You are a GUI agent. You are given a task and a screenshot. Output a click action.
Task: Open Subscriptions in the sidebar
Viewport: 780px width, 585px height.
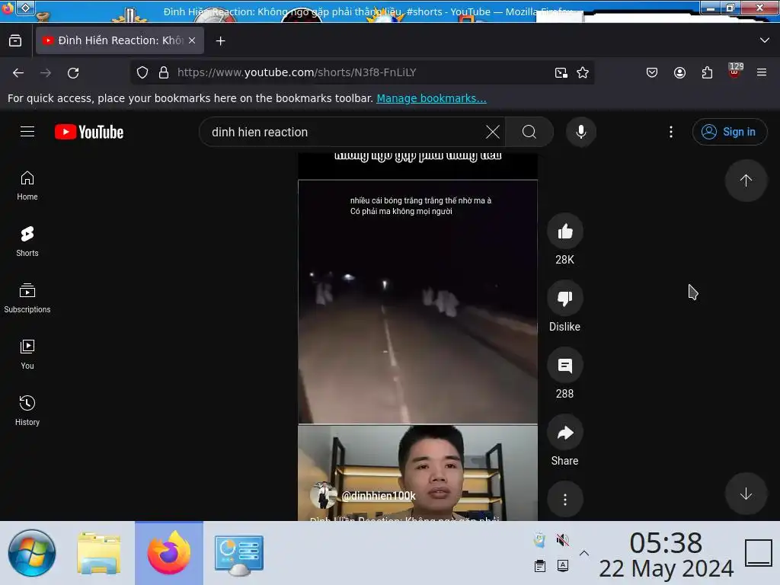27,298
